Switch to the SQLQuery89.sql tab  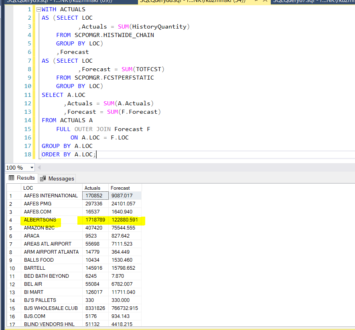coord(60,1)
